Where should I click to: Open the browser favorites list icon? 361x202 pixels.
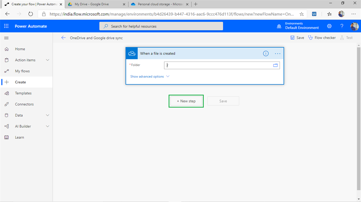[x=330, y=14]
